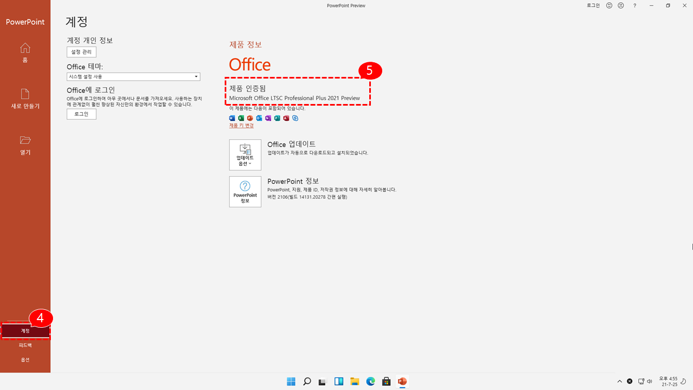
Task: Click the Access product icon
Action: 286,118
